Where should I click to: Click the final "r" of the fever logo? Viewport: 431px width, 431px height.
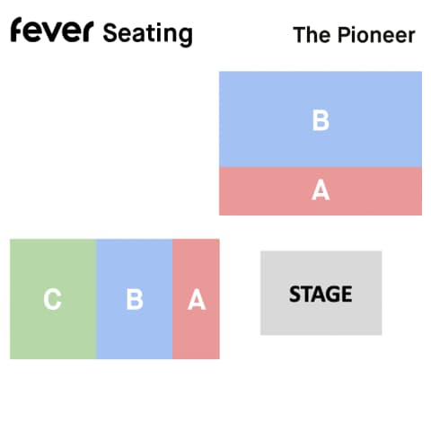88,31
